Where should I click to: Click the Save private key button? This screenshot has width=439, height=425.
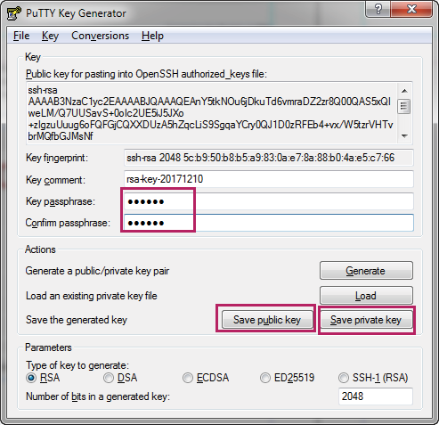pyautogui.click(x=366, y=320)
